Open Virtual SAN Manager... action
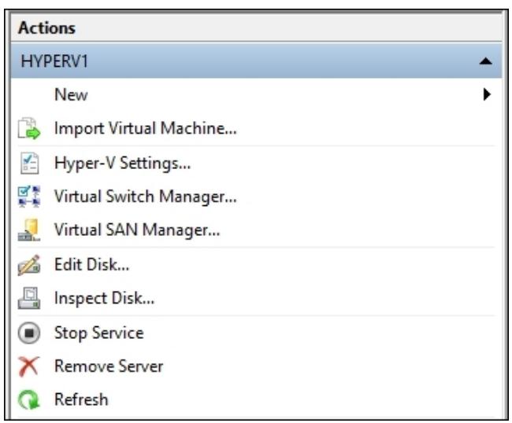 click(137, 230)
